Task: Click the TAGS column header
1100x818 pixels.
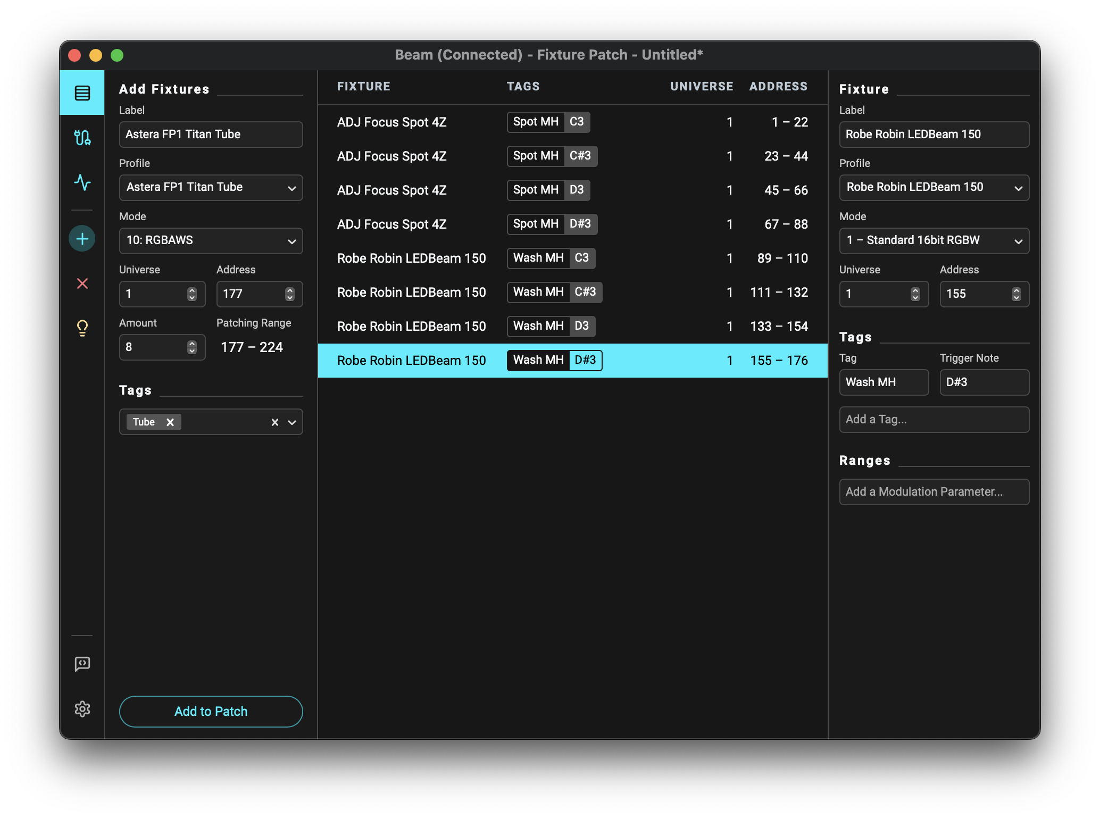Action: pos(523,86)
